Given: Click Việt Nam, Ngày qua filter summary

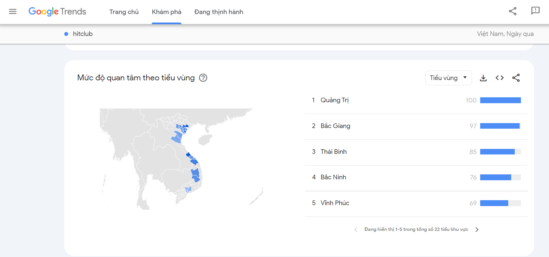Looking at the screenshot, I should pos(505,34).
